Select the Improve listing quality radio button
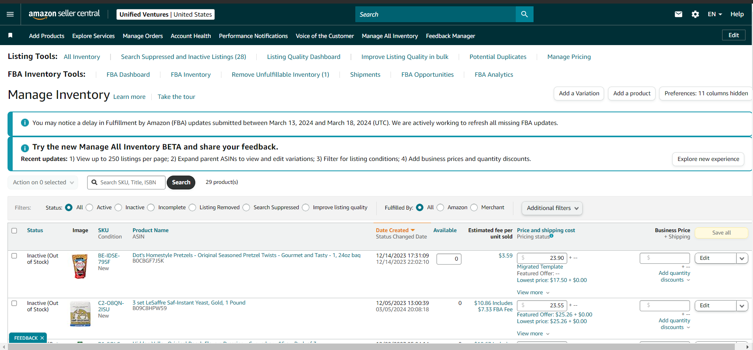The image size is (753, 350). pyautogui.click(x=306, y=208)
